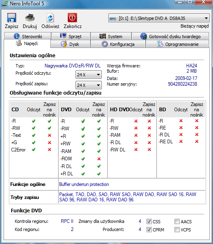Click green check for DVD -RAM read
Screen dimensions: 213x244
tap(83, 151)
